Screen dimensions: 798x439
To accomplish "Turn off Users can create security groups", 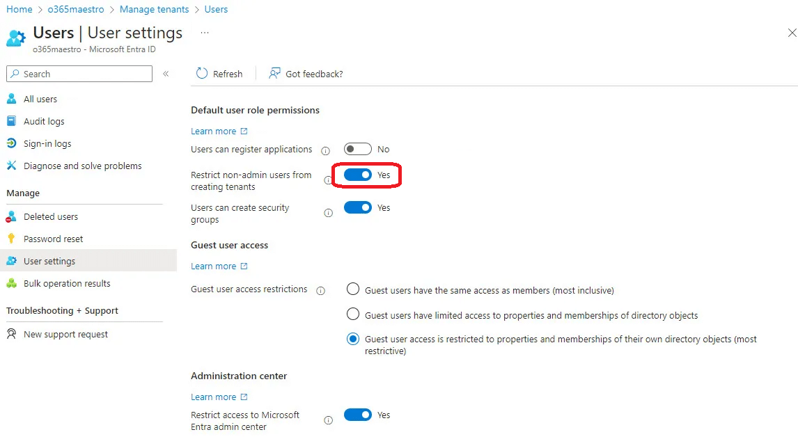I will tap(358, 207).
